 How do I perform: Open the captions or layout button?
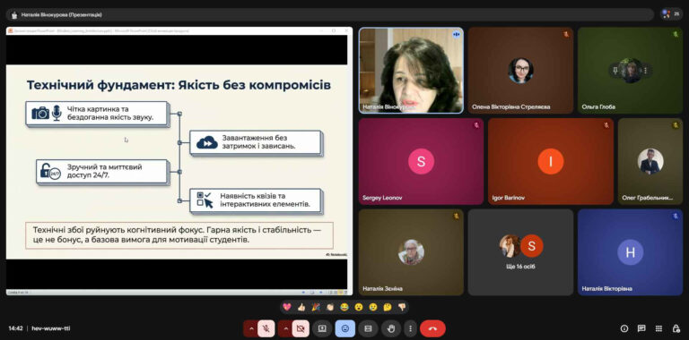[x=368, y=328]
